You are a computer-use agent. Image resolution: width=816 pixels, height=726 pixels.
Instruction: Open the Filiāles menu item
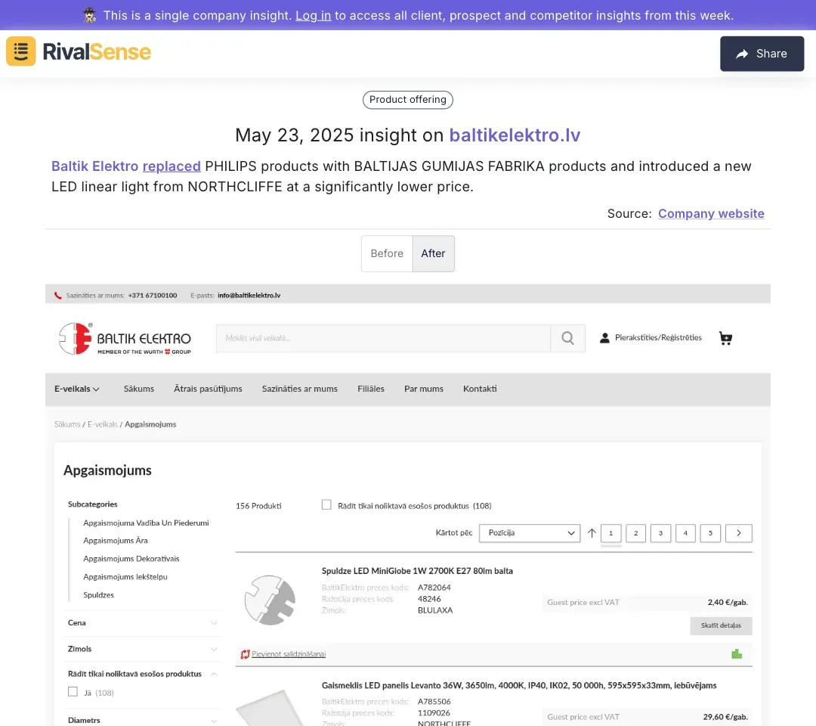[x=371, y=389]
